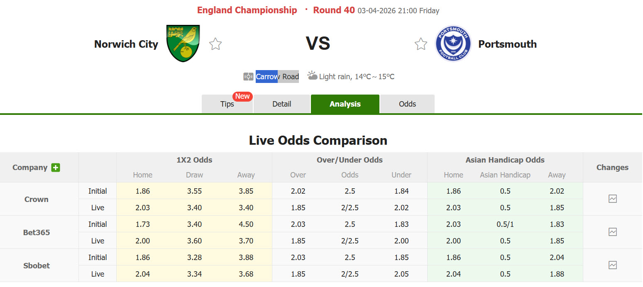The image size is (643, 287).
Task: Click the Portsmouth team name
Action: point(507,44)
